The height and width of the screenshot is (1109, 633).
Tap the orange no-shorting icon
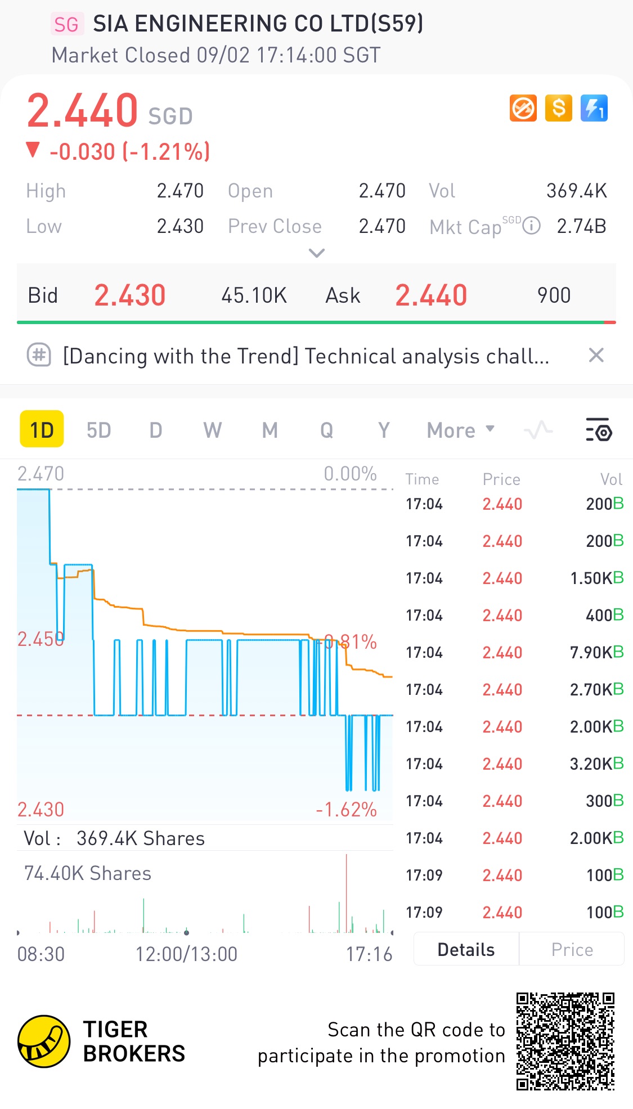coord(523,108)
